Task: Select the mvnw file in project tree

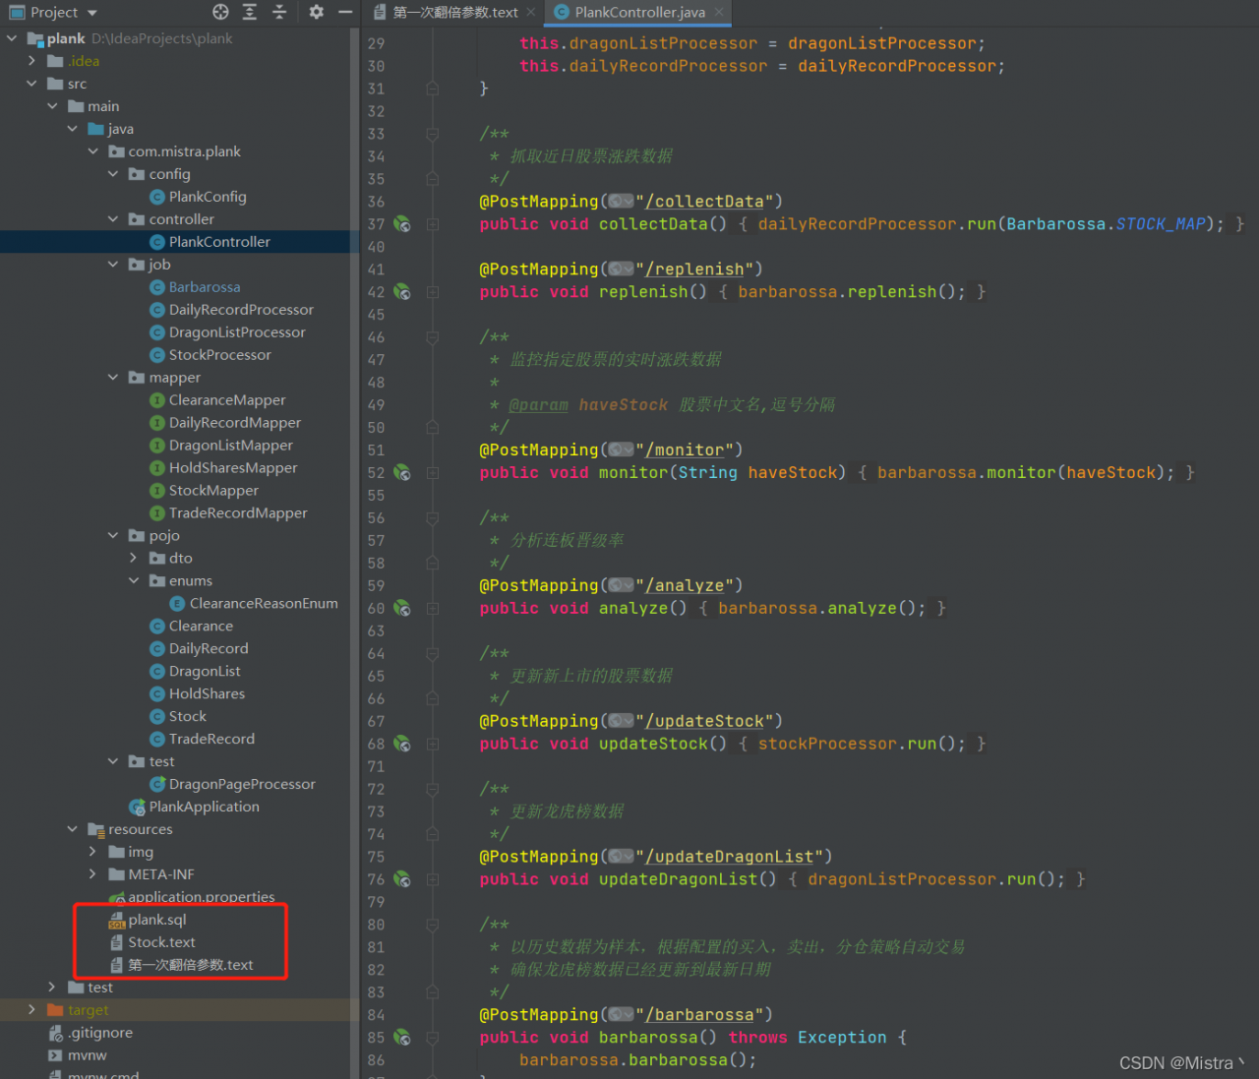Action: 88,1055
